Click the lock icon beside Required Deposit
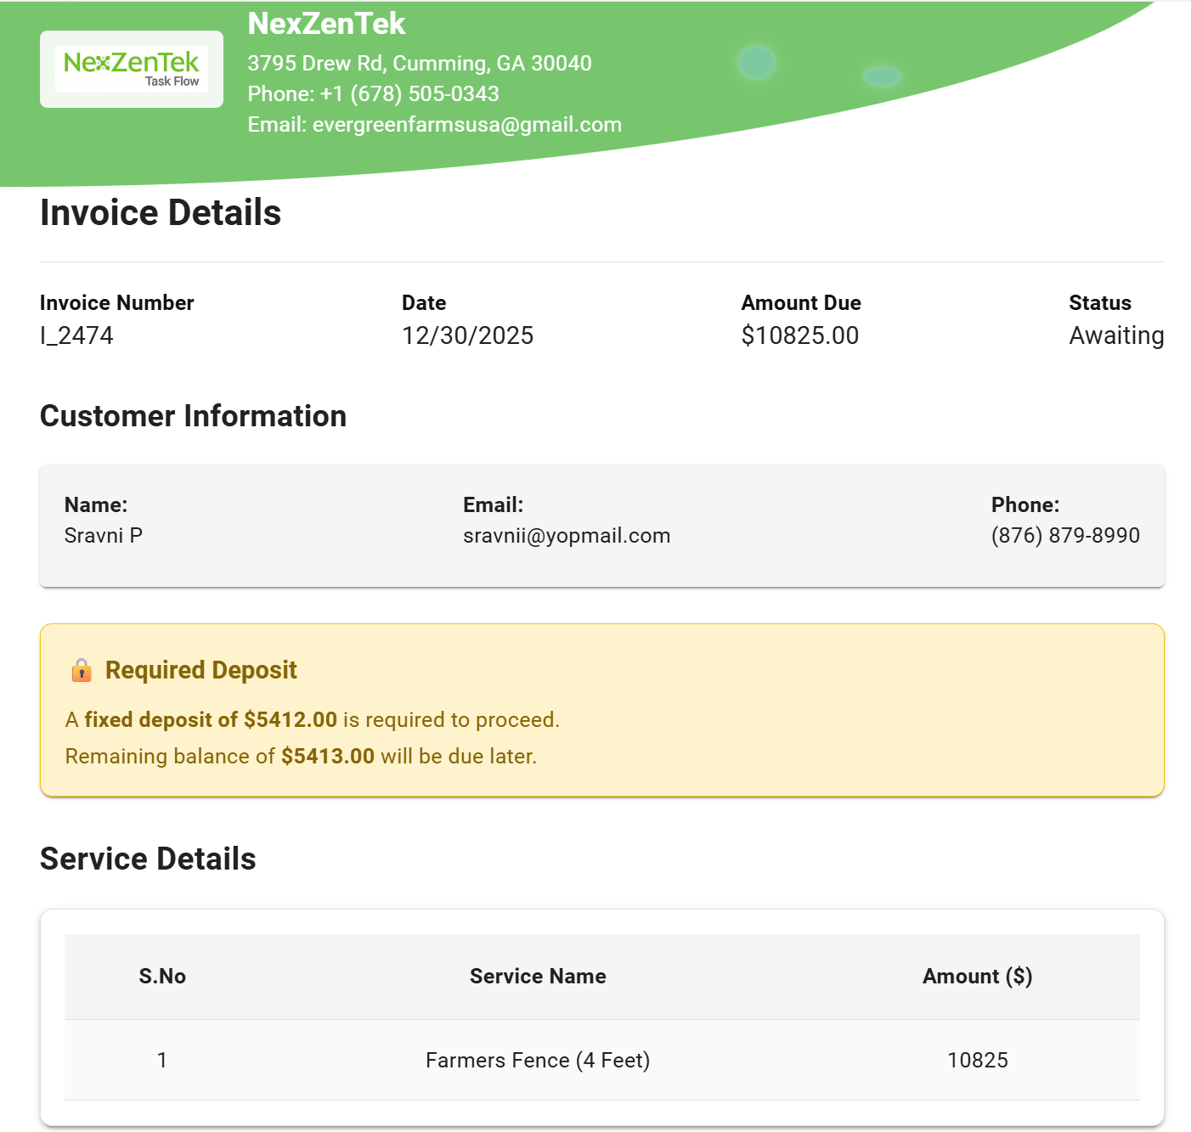1191x1132 pixels. click(x=82, y=670)
